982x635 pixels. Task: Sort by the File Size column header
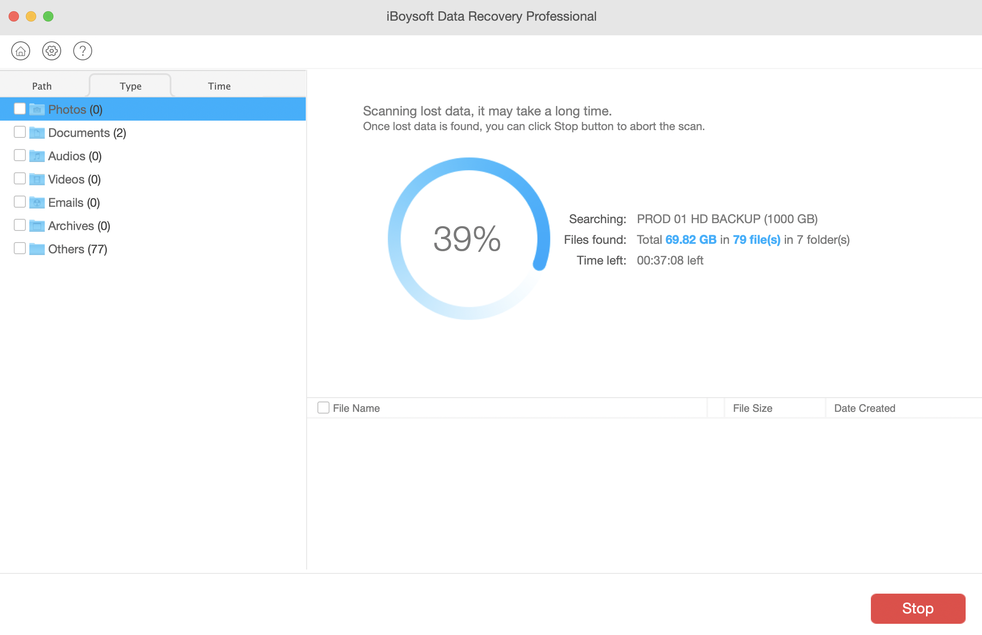pos(774,408)
